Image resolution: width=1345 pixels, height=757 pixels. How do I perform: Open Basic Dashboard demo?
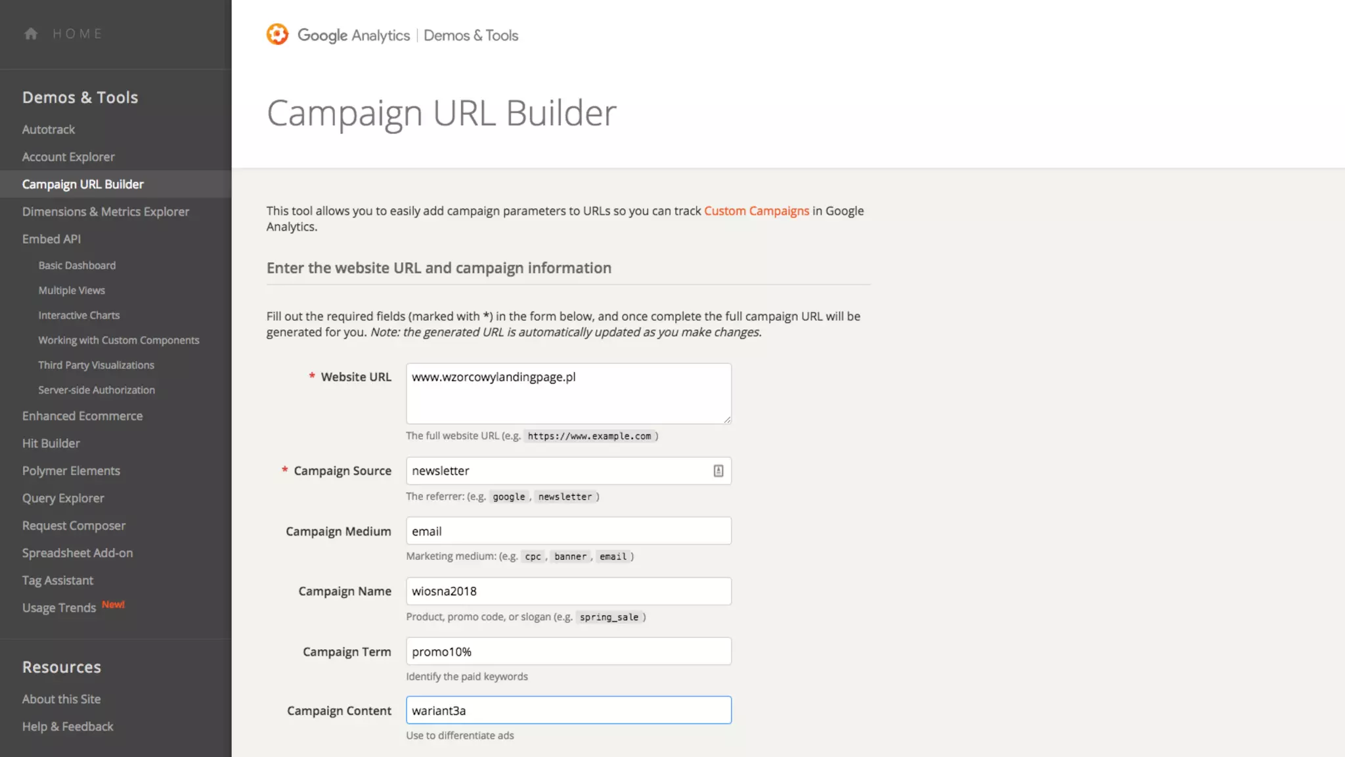click(x=77, y=265)
